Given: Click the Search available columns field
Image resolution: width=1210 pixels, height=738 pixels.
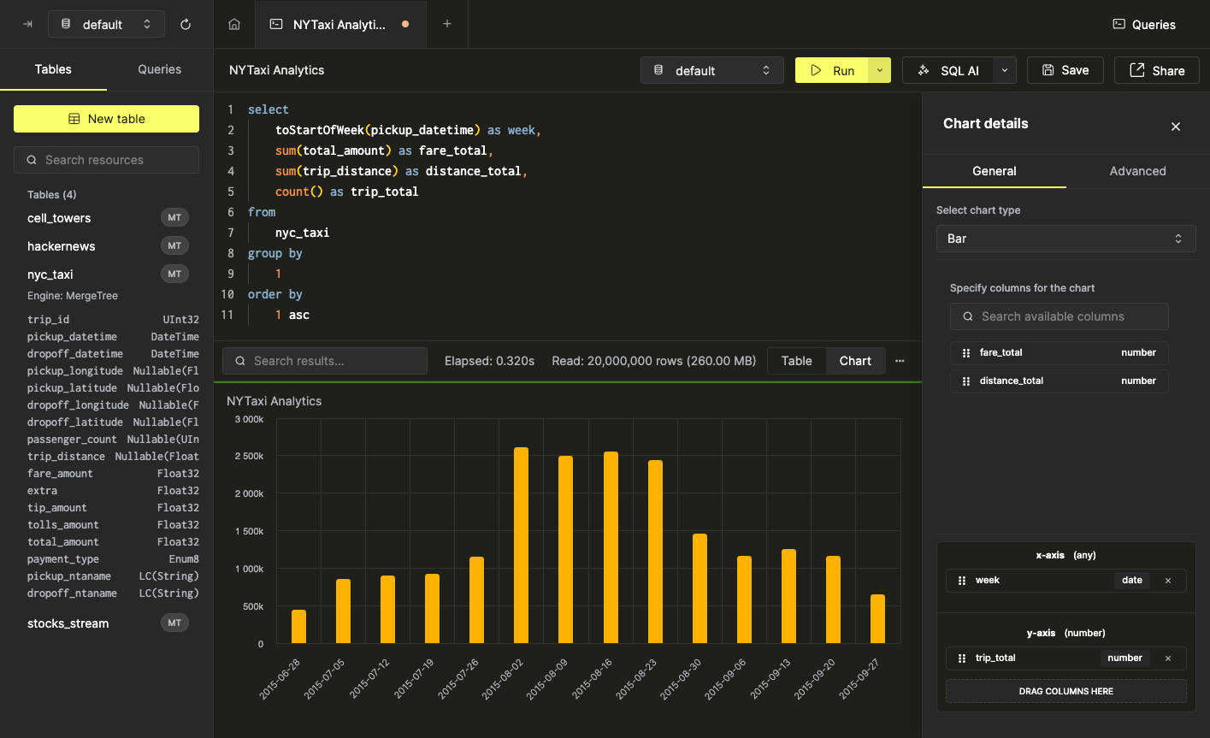Looking at the screenshot, I should (x=1059, y=316).
